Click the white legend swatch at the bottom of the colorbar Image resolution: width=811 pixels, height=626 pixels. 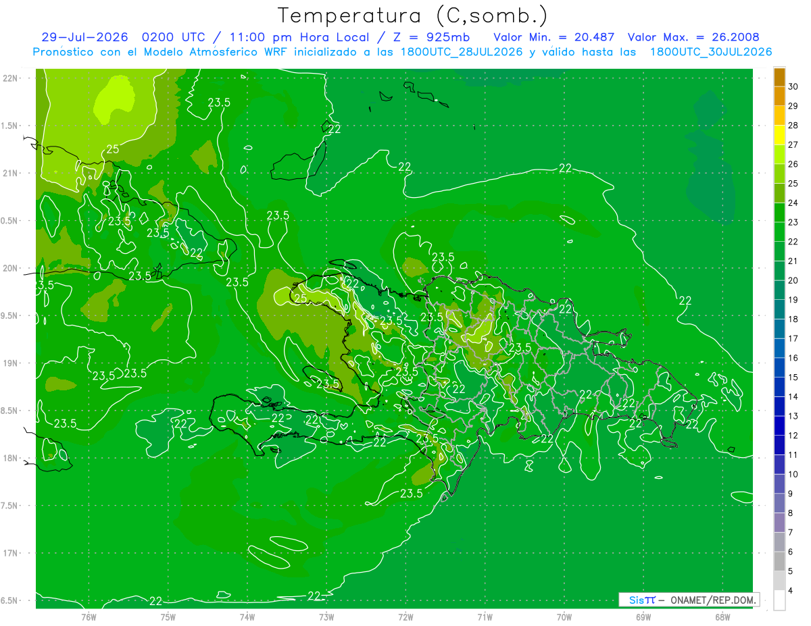(779, 600)
